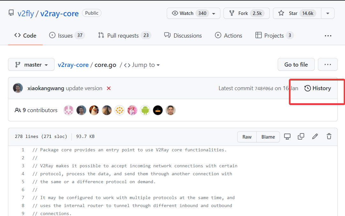This screenshot has width=345, height=216.
Task: Expand the Jump to symbol dropdown
Action: click(142, 65)
